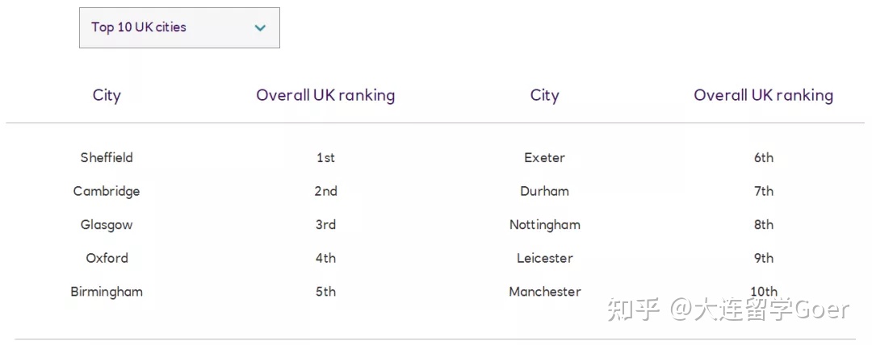This screenshot has width=872, height=345.
Task: Click the left City column header
Action: click(107, 96)
